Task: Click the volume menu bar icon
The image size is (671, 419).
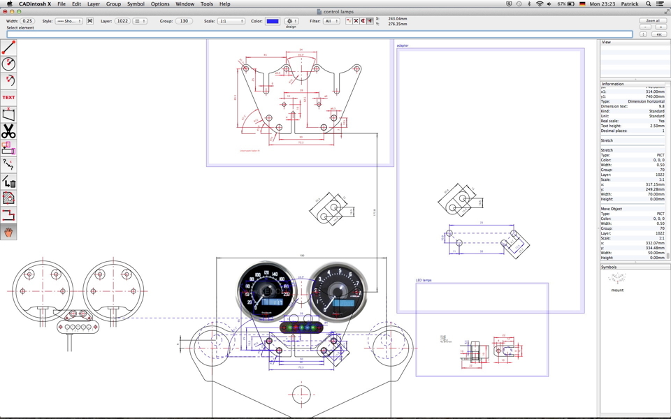Action: coord(549,4)
